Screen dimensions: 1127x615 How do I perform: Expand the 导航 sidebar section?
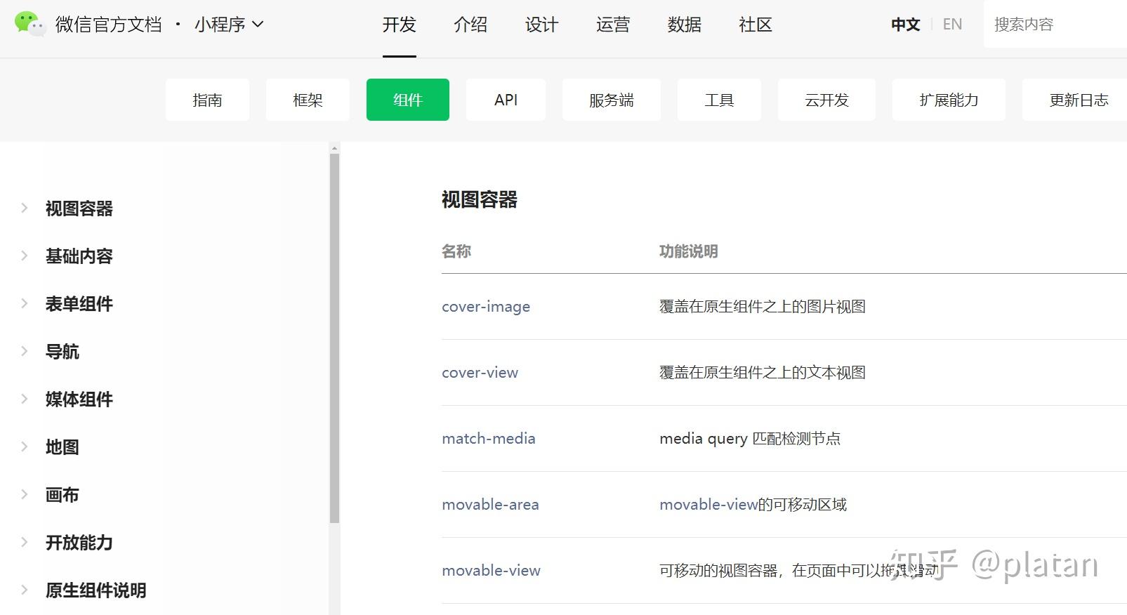coord(62,352)
